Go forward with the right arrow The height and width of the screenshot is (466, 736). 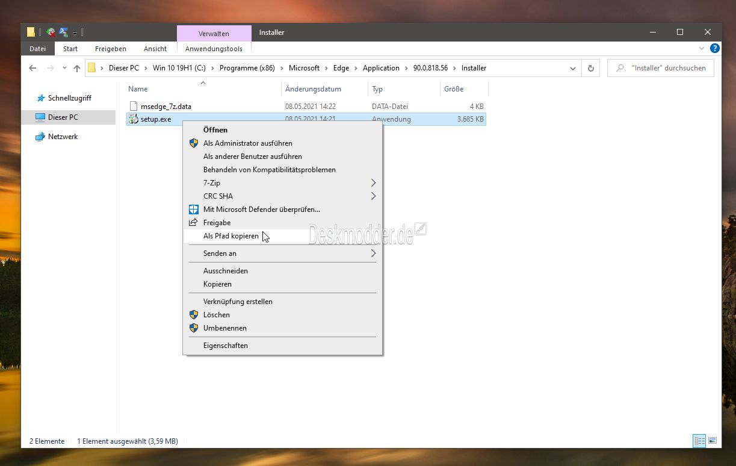(x=51, y=68)
